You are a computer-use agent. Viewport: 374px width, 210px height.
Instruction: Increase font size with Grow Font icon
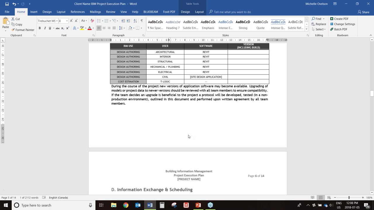71,21
